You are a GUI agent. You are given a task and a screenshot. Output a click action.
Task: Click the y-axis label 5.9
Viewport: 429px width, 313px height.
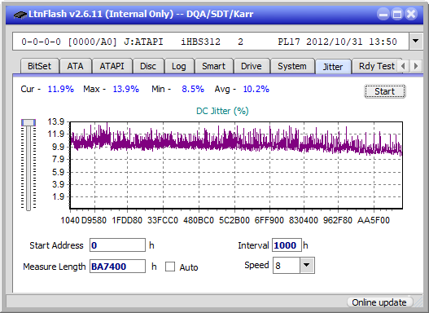[59, 172]
